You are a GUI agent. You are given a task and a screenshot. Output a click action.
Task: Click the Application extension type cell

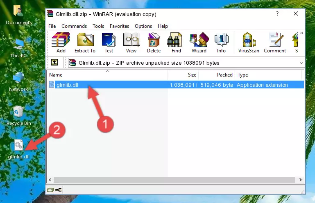262,85
